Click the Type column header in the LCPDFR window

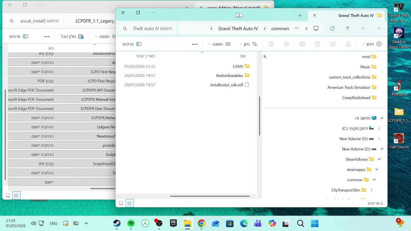[51, 48]
